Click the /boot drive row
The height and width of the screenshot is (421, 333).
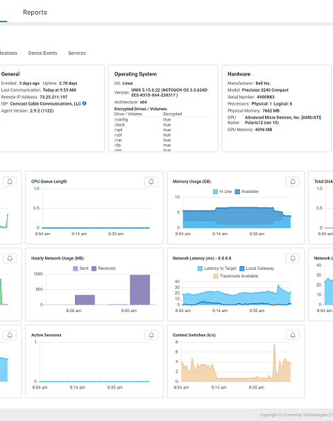coord(163,125)
